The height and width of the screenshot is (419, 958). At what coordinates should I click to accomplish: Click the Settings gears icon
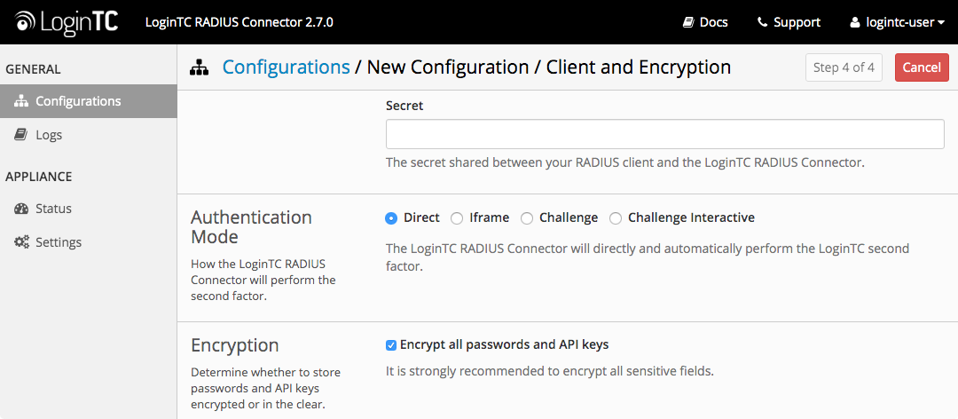click(21, 242)
